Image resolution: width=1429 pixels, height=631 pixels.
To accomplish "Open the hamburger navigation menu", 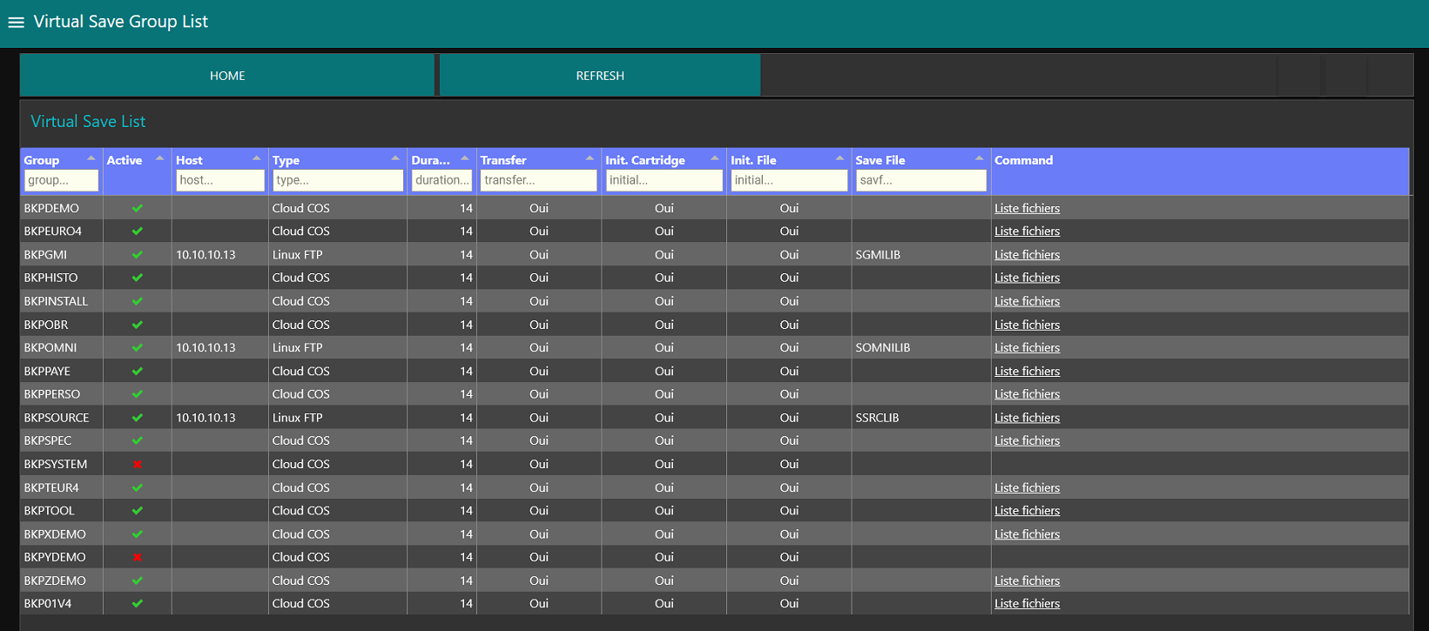I will click(x=16, y=23).
